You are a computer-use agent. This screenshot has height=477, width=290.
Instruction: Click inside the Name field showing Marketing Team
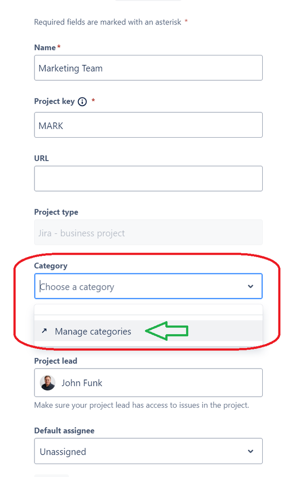[x=148, y=68]
